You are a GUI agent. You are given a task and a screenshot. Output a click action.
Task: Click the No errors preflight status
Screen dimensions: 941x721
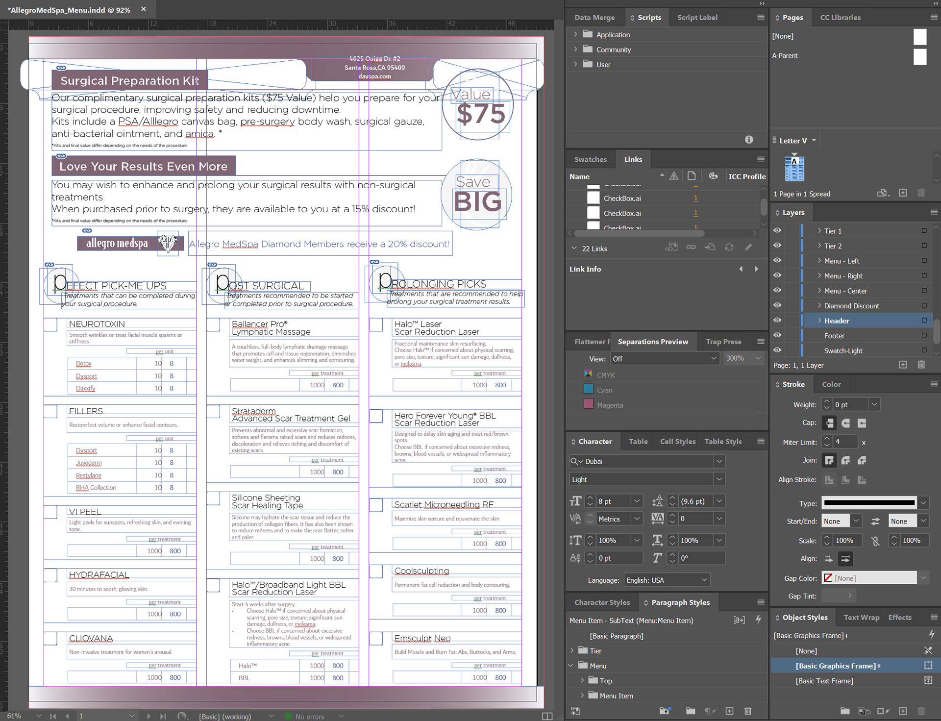click(309, 716)
